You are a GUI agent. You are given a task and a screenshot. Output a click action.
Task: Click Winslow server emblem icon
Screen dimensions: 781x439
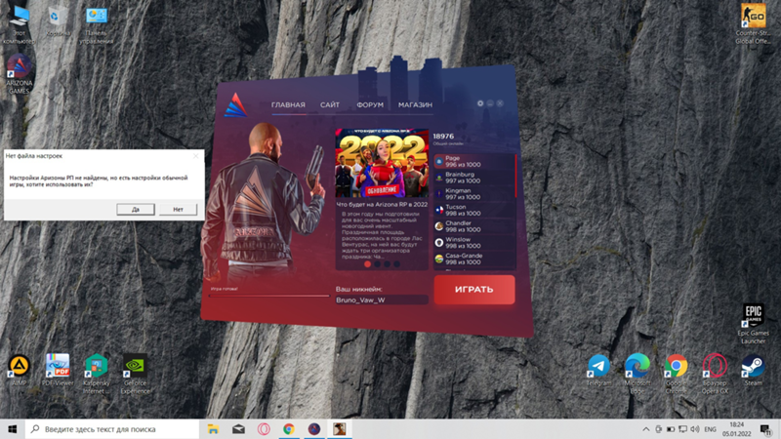(438, 243)
